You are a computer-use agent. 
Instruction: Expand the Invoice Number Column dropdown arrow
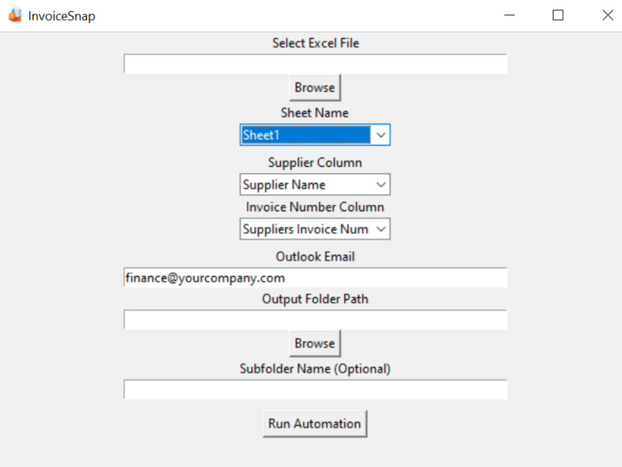(381, 229)
